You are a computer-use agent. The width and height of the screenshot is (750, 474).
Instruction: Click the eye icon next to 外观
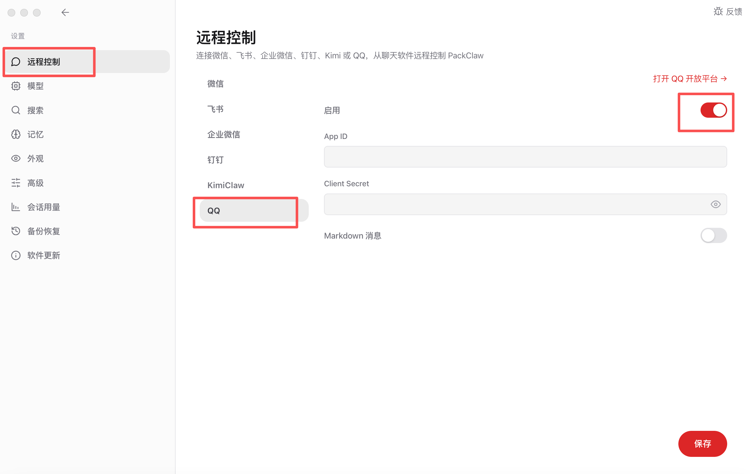point(16,158)
